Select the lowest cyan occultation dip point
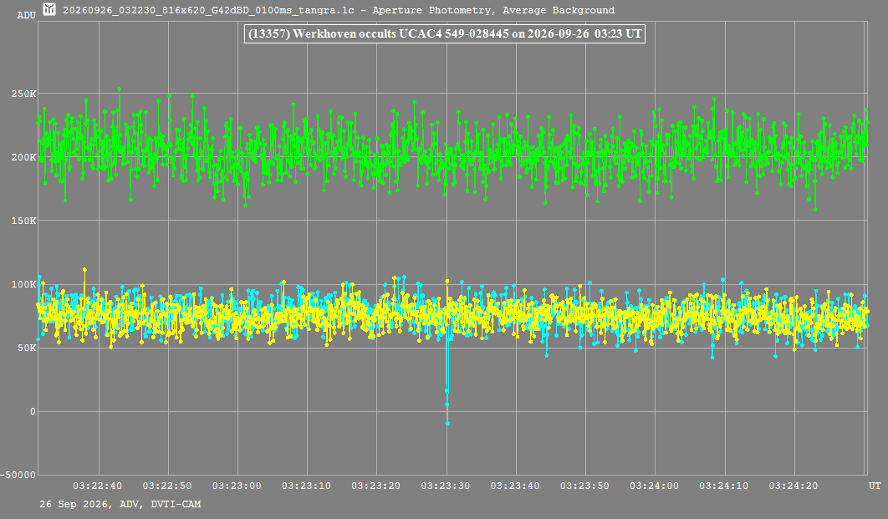888x519 pixels. click(x=447, y=423)
